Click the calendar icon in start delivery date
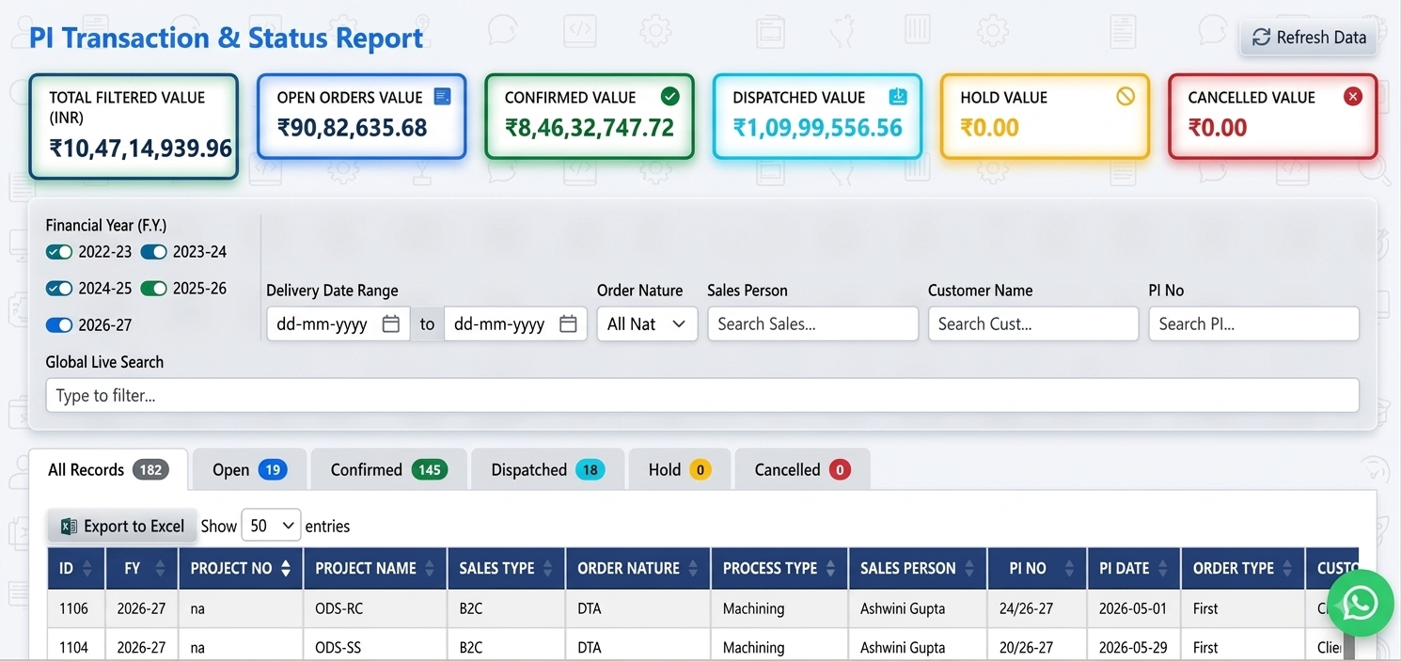 (x=391, y=323)
